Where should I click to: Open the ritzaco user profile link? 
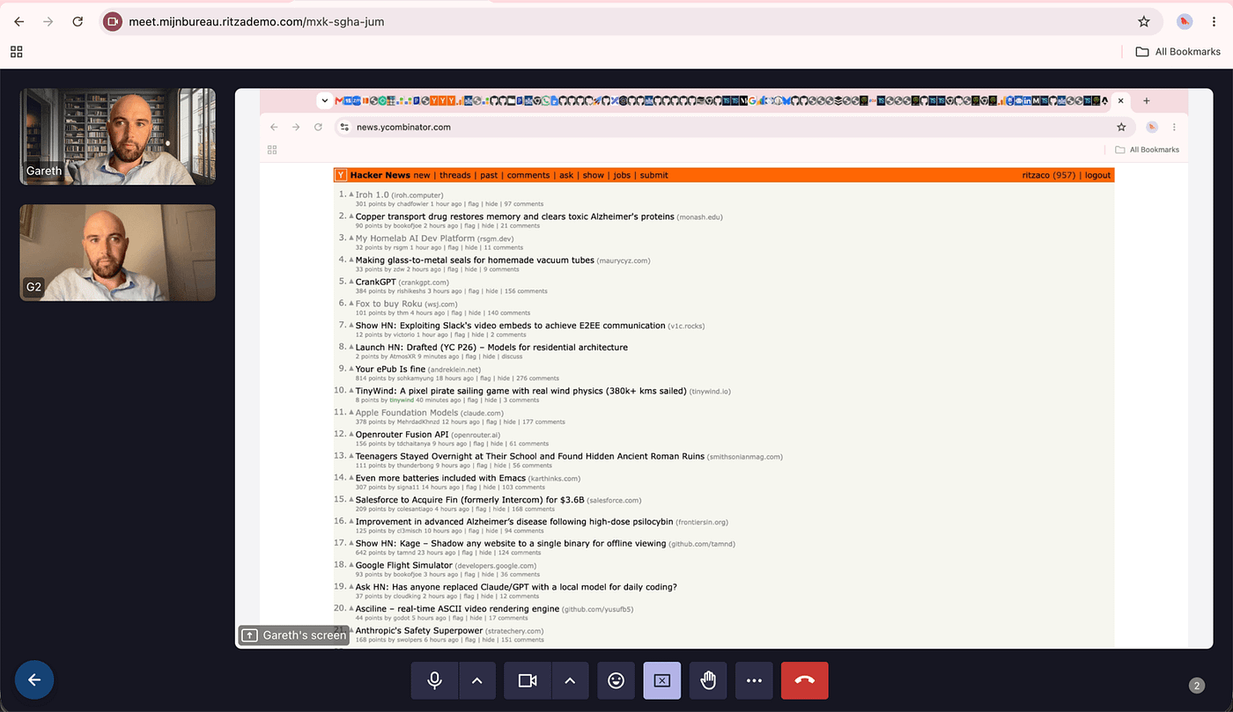pos(1036,175)
